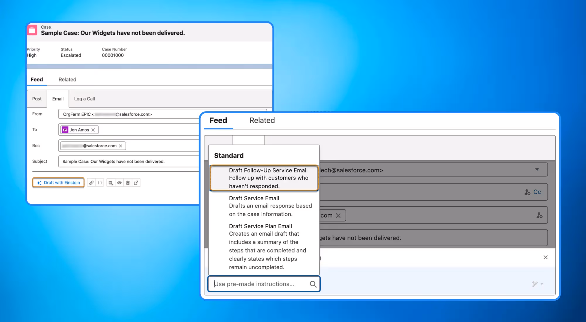586x322 pixels.
Task: Click the Cc link in the To field
Action: [x=537, y=192]
